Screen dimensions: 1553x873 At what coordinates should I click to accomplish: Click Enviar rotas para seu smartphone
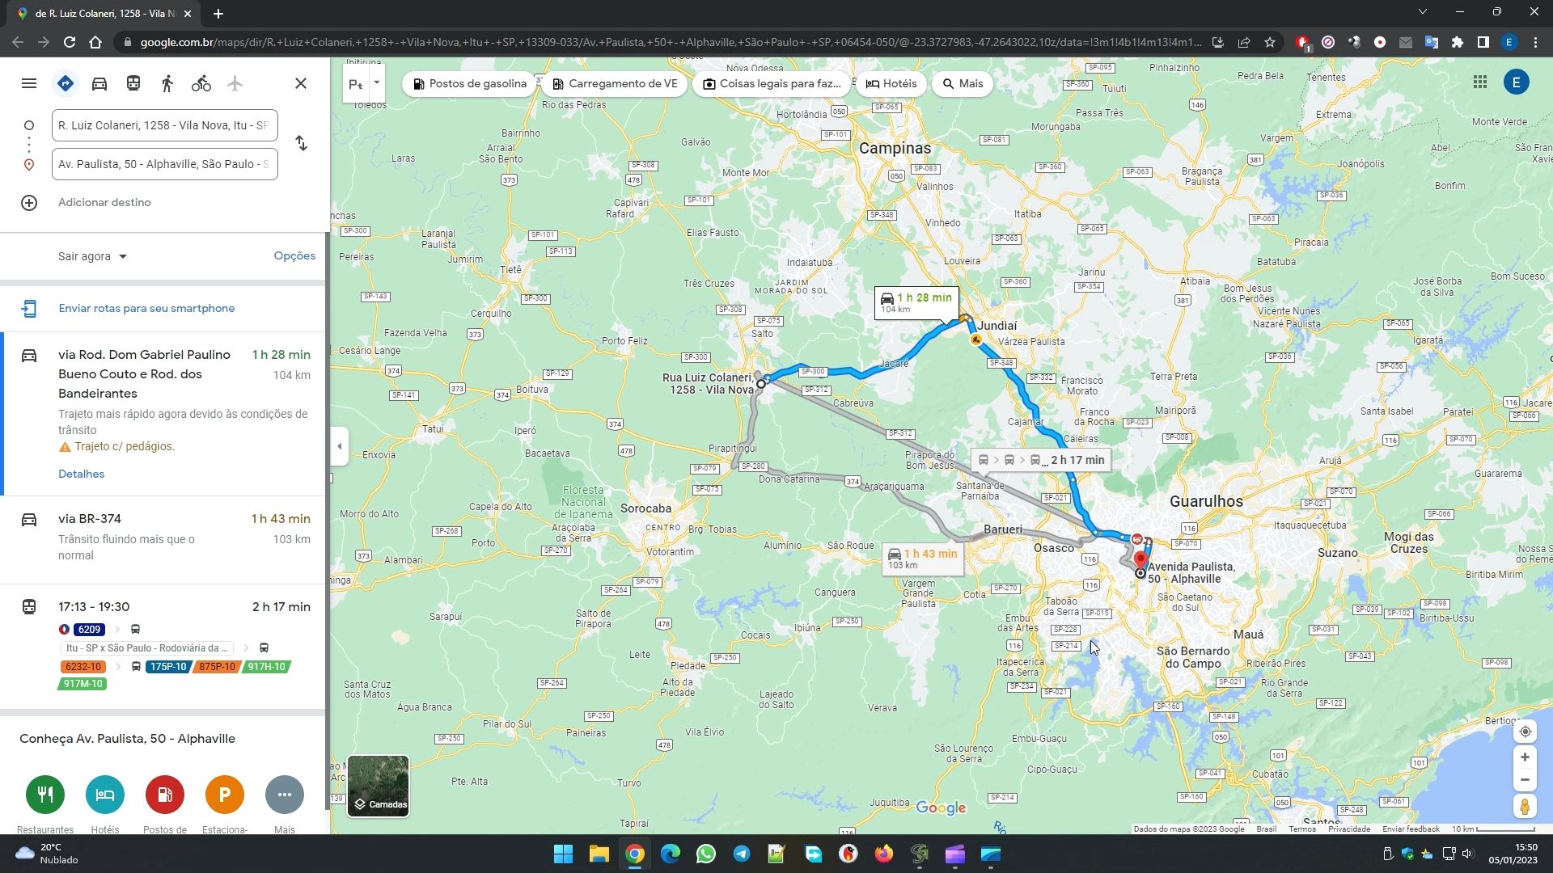(x=146, y=308)
